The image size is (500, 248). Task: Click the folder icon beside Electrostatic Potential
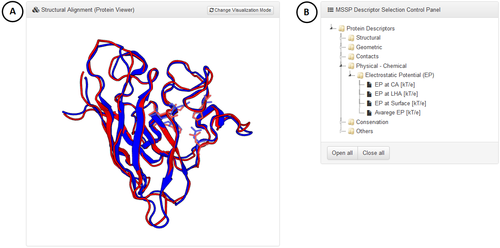pyautogui.click(x=360, y=75)
